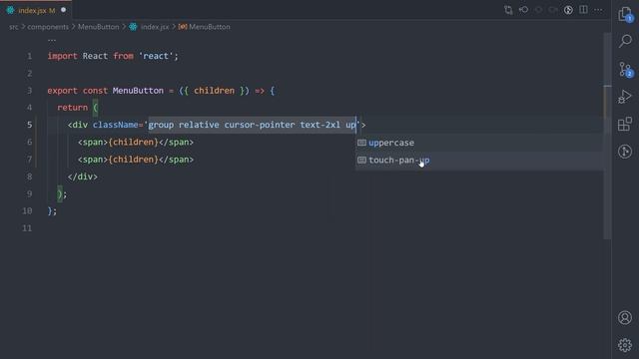The image size is (639, 359).
Task: Click {children} on line 6
Action: click(133, 142)
